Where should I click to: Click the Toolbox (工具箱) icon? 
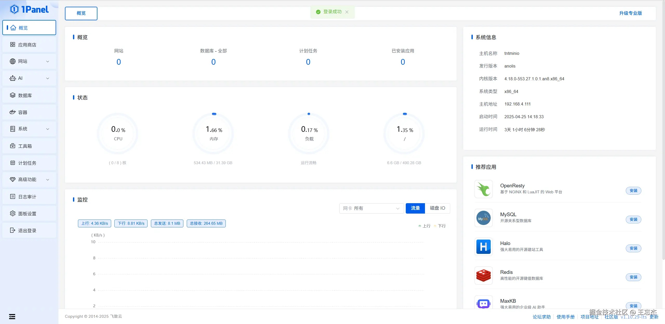[12, 146]
